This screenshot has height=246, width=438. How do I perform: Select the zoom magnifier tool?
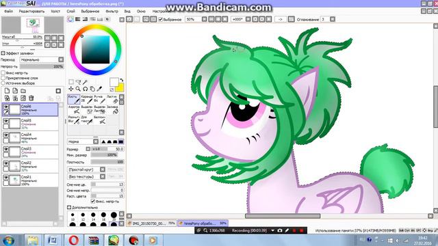click(78, 89)
